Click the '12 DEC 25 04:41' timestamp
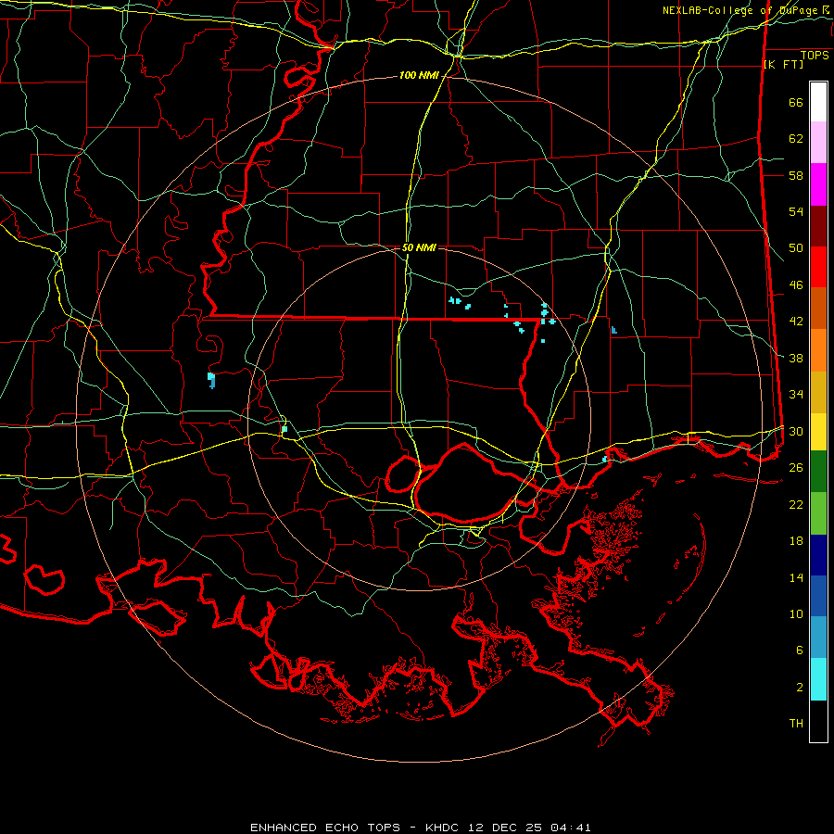 (x=530, y=828)
